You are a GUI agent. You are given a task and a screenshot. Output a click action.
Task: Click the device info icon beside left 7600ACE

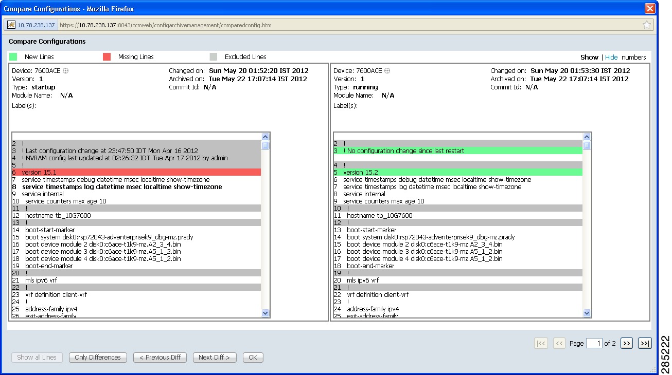click(x=65, y=71)
